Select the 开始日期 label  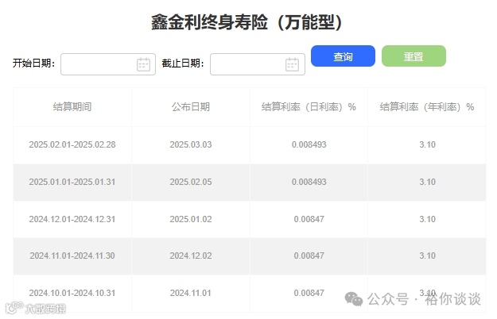[33, 63]
